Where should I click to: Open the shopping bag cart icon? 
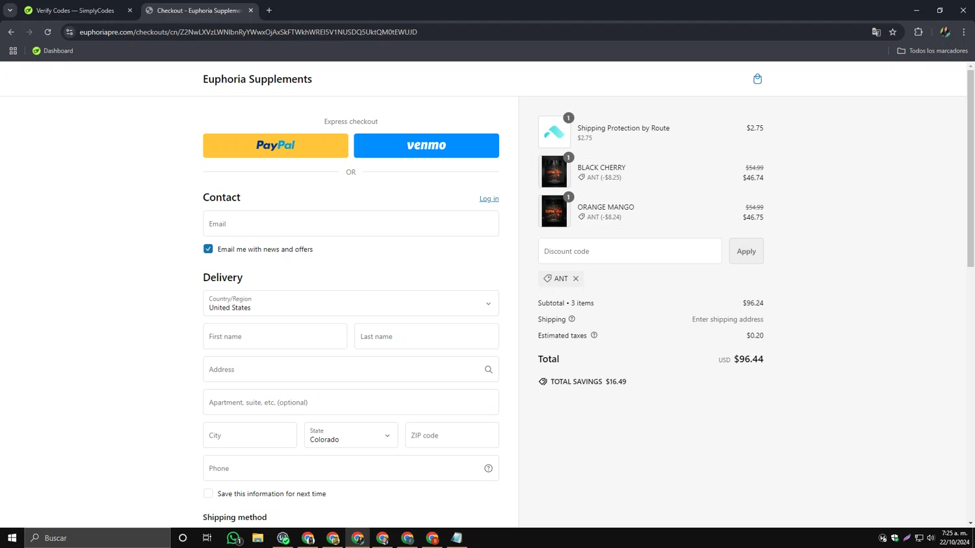point(757,79)
